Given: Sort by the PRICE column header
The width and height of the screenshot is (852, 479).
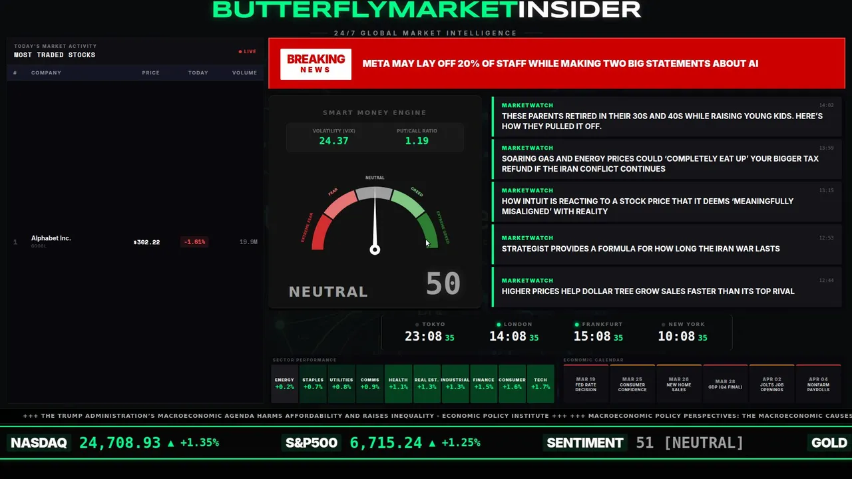Looking at the screenshot, I should 150,73.
